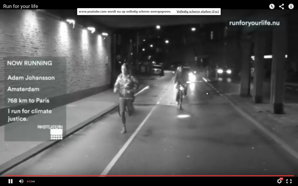Click the 'Adam Johansson' runner name
298x186 pixels.
(x=31, y=78)
